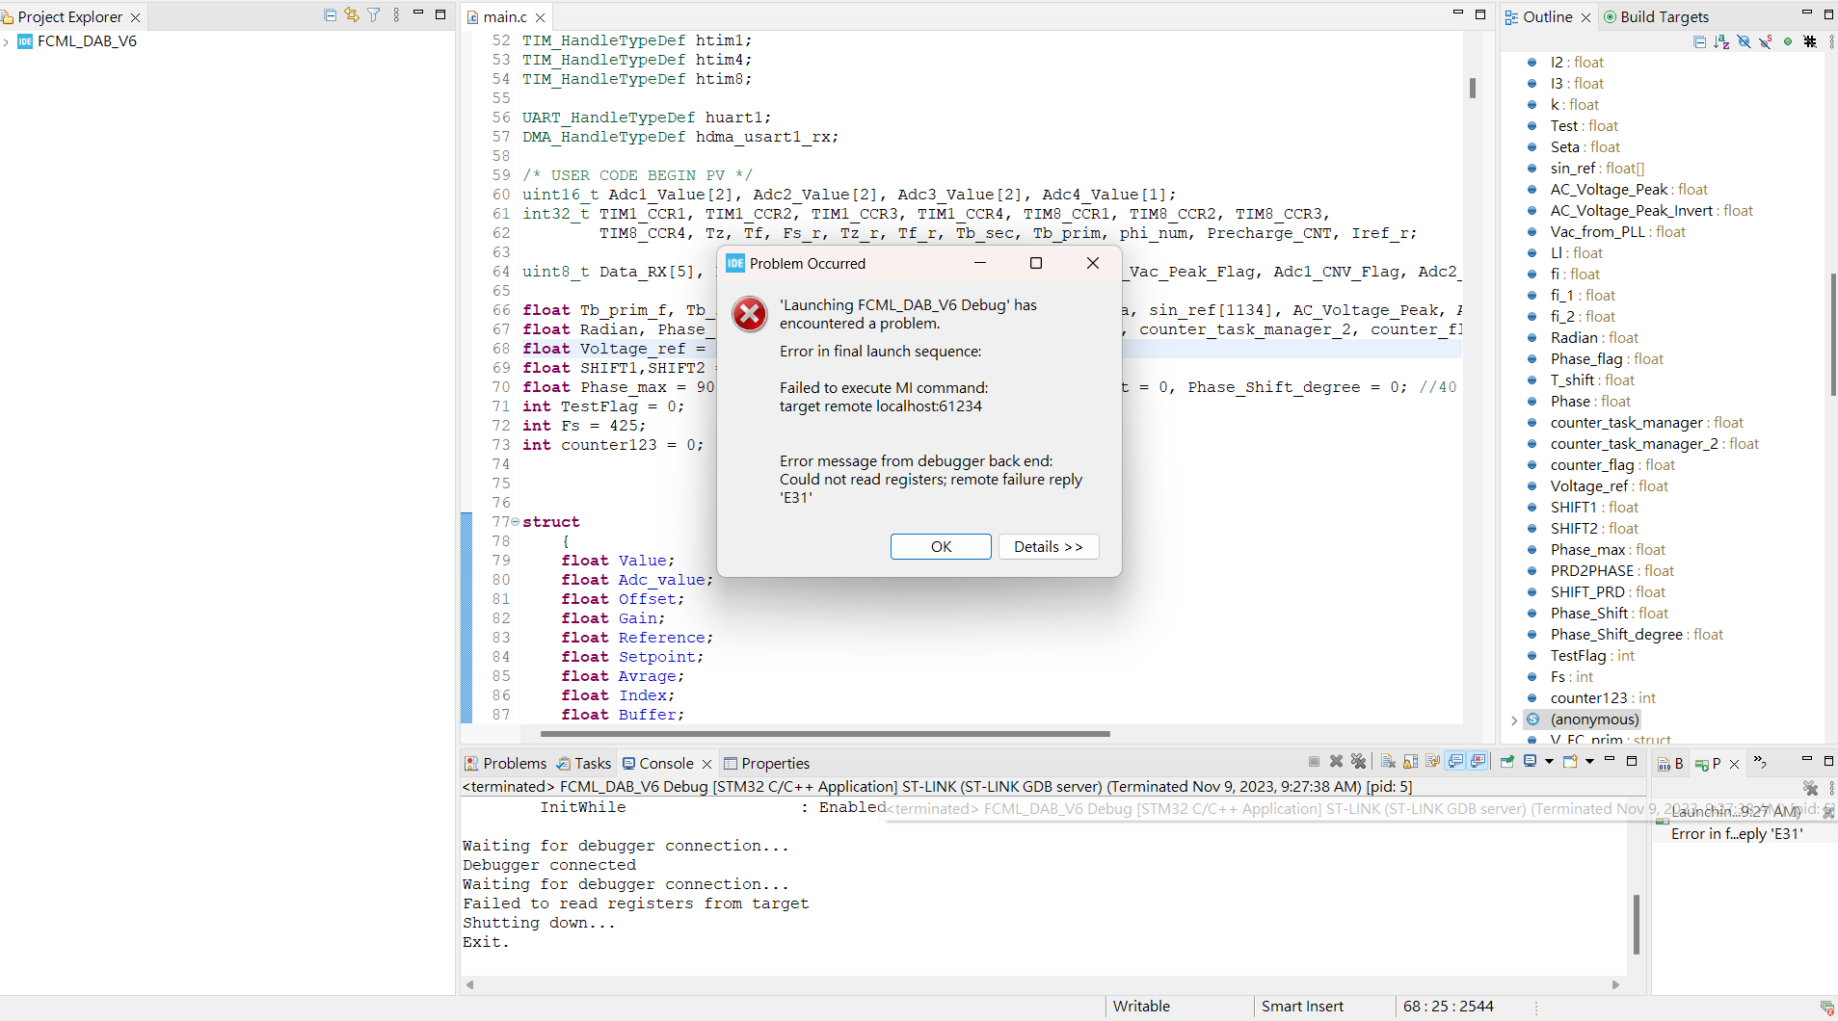Toggle Hide Static Members in Outline
Screen dimensions: 1838x1021
click(1766, 42)
